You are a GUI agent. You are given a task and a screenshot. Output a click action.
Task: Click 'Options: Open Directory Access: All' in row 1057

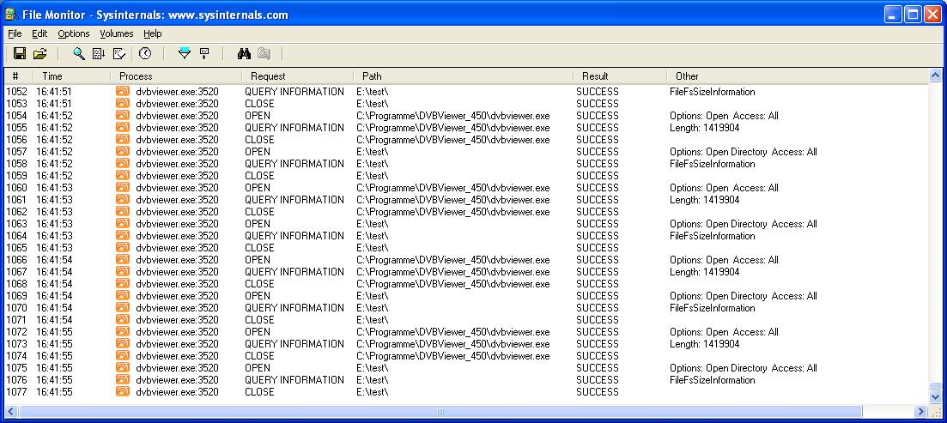743,152
